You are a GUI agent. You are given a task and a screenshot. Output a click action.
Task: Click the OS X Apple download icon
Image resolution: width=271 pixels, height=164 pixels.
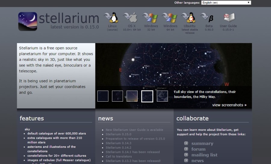tap(130, 18)
